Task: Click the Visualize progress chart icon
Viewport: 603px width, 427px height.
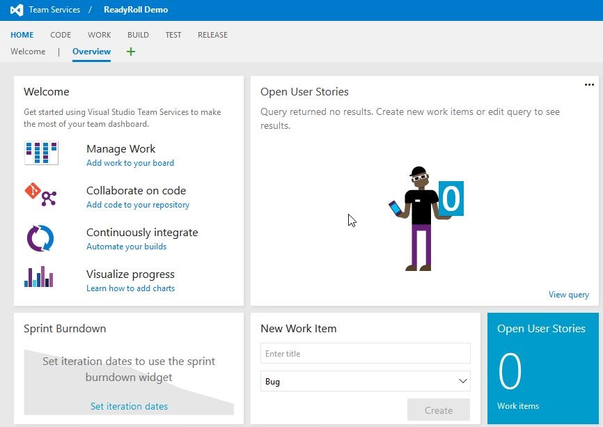Action: tap(39, 277)
